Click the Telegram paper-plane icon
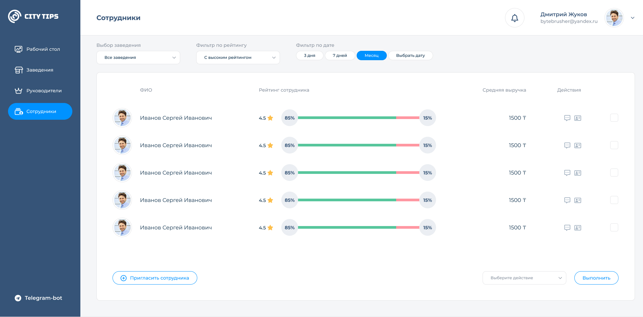 tap(18, 298)
